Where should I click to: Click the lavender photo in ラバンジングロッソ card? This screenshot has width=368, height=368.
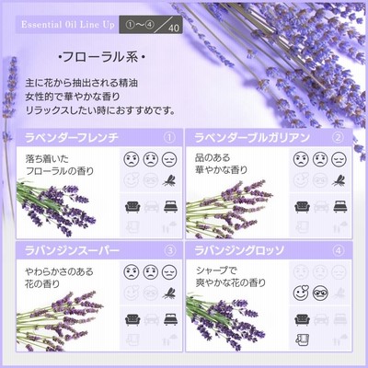point(225,322)
